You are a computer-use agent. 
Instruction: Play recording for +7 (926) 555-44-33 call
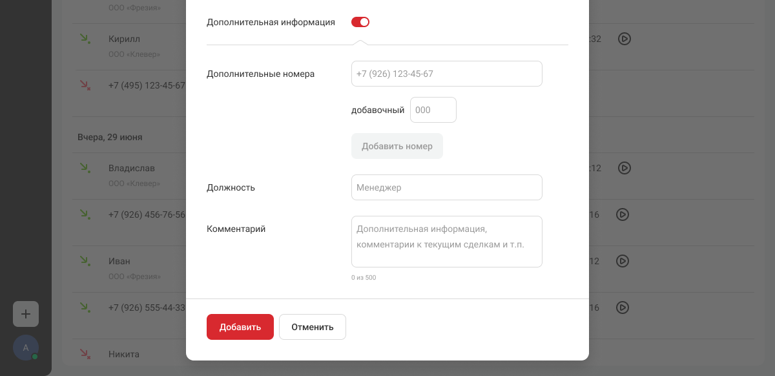(x=624, y=308)
